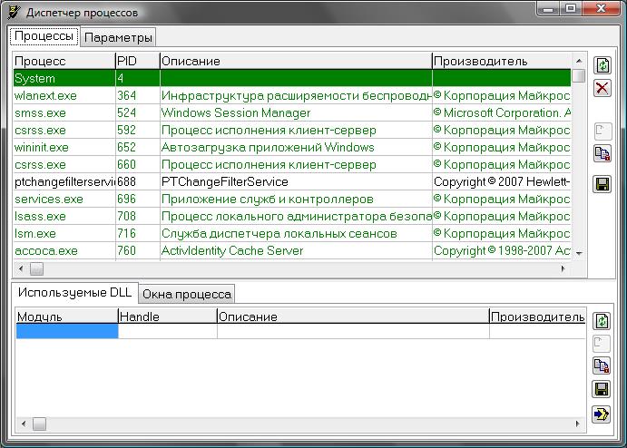Image resolution: width=627 pixels, height=448 pixels.
Task: Refresh the DLL list with the lower green refresh icon
Action: tap(602, 321)
